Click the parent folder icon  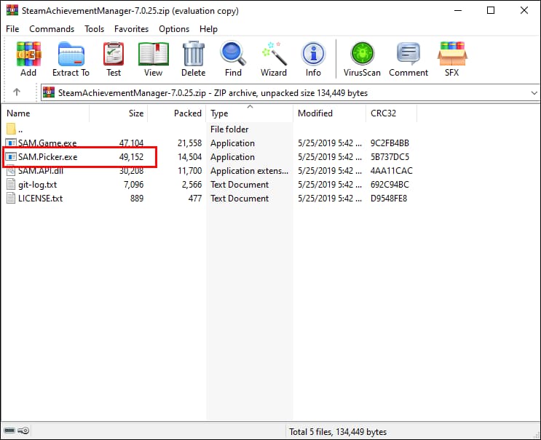(11, 129)
